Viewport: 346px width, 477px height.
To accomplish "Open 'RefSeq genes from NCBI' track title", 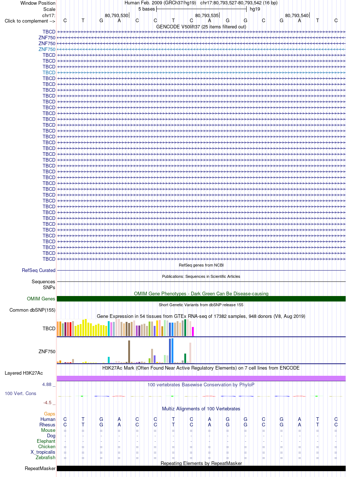I will (201, 265).
